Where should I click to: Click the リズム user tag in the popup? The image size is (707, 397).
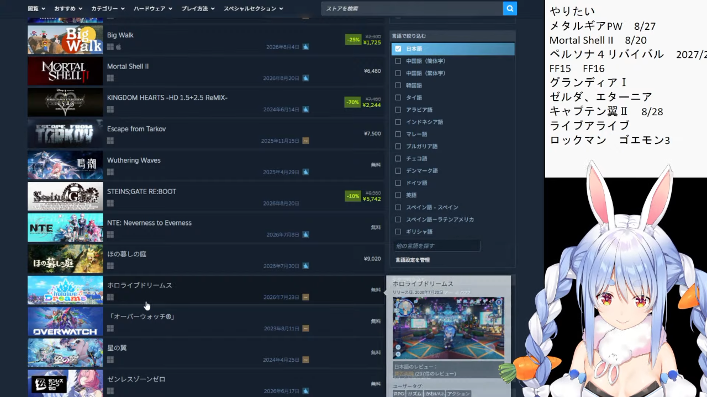[414, 394]
